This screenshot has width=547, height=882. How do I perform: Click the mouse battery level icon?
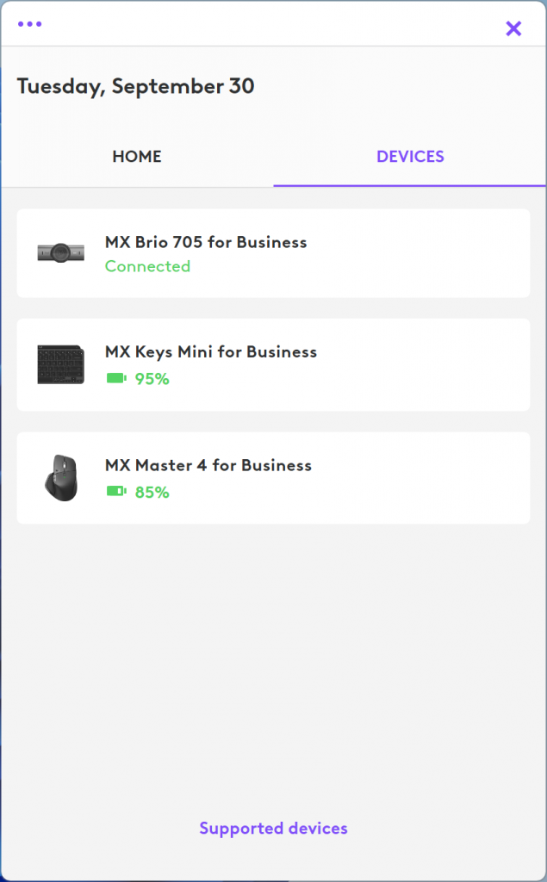pos(116,492)
